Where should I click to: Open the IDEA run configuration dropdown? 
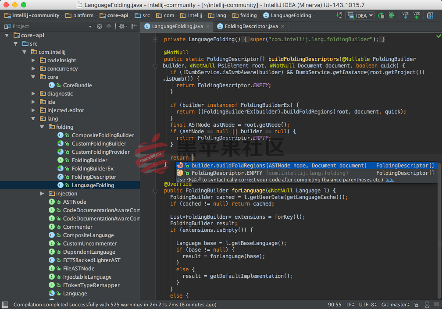360,15
